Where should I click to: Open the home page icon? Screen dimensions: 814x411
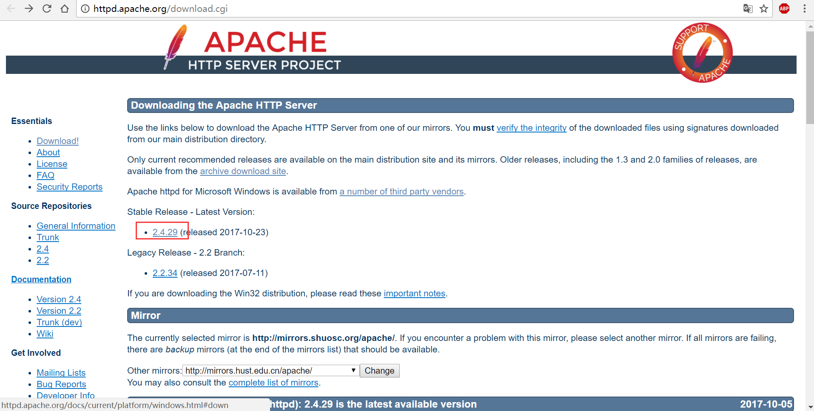pyautogui.click(x=65, y=8)
